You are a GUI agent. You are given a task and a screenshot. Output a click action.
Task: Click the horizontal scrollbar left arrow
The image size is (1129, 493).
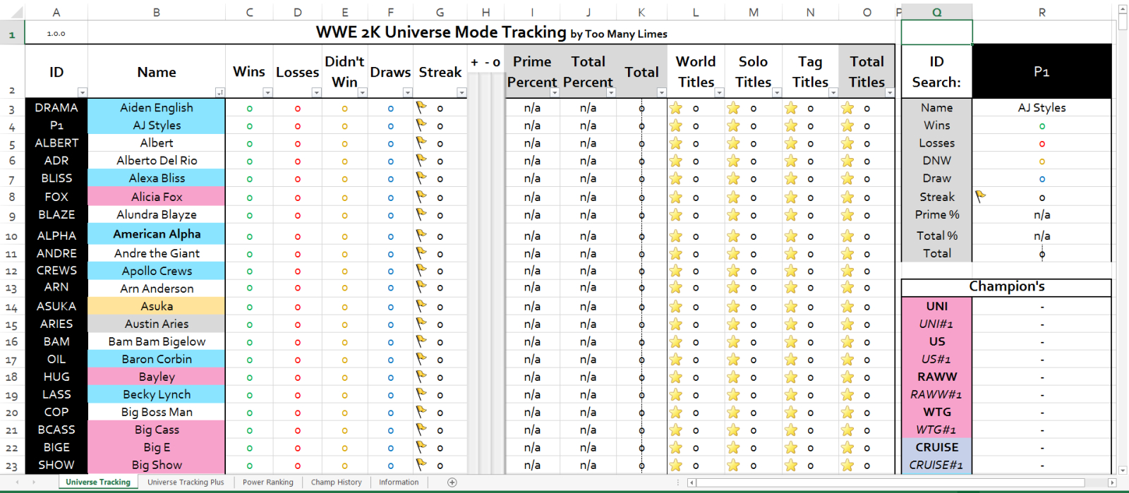pos(692,482)
